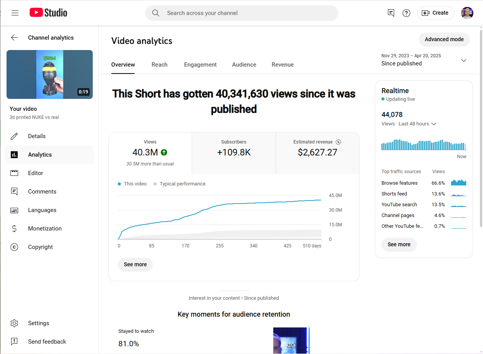This screenshot has height=354, width=483.
Task: Open the Comments menu item
Action: point(49,192)
